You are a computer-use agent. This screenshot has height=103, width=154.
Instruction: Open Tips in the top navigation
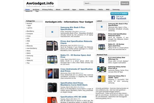(x=37, y=11)
